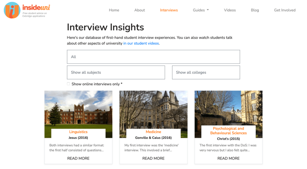Select the Interviews nav item
This screenshot has height=169, width=307.
169,10
